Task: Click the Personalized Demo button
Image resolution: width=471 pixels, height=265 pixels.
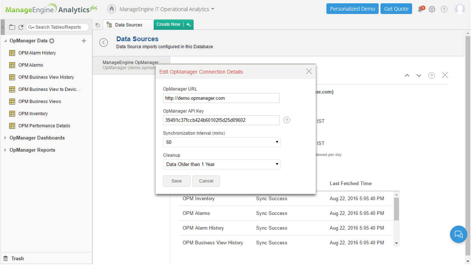Action: [352, 8]
